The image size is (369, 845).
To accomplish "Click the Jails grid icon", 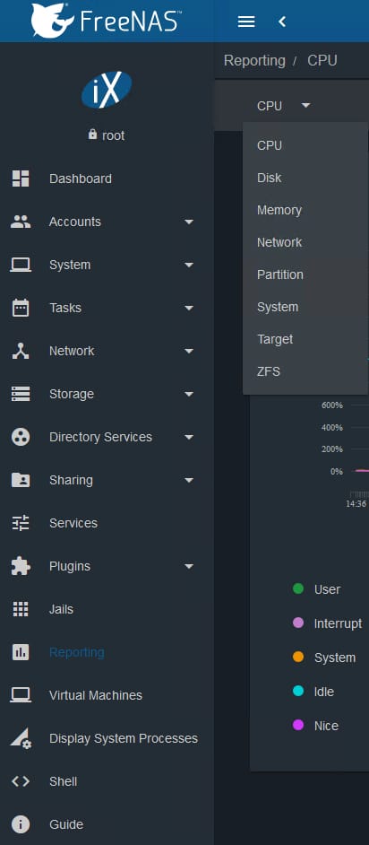I will (21, 609).
